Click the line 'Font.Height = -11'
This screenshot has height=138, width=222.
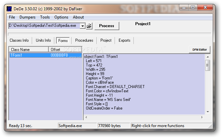pyautogui.click(x=99, y=95)
